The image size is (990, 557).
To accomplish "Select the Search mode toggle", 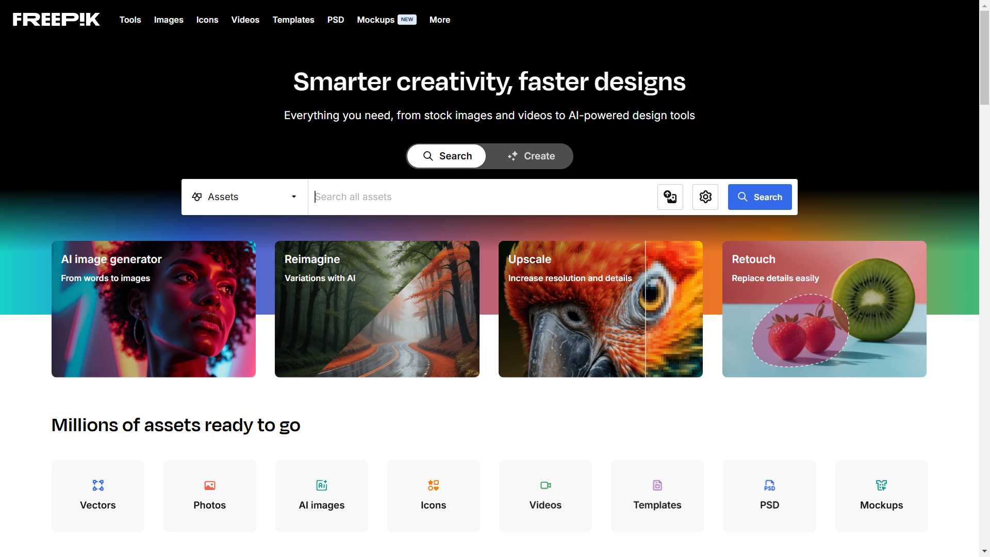I will point(447,156).
